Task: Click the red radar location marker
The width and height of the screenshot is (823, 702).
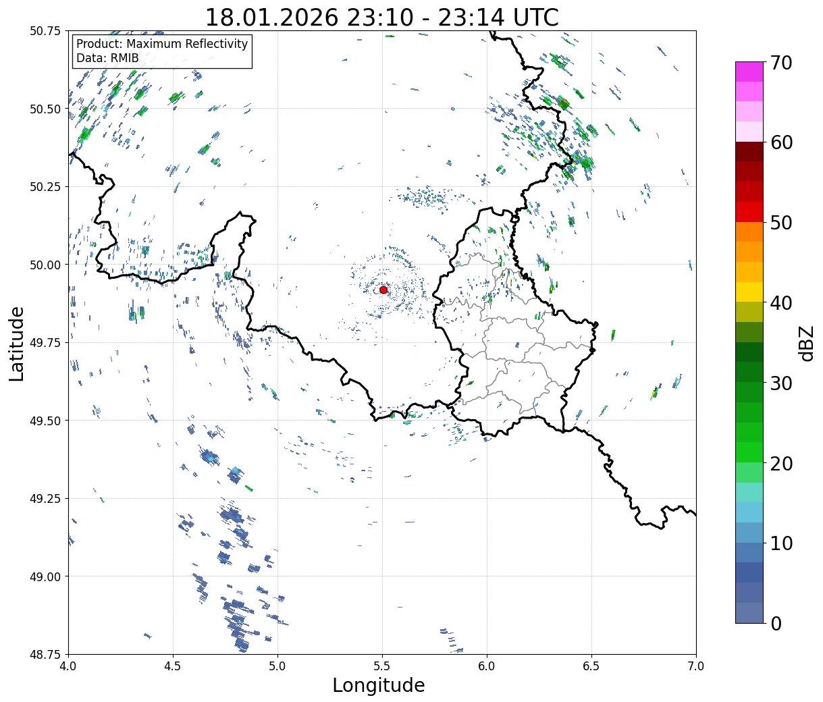Action: click(x=383, y=290)
